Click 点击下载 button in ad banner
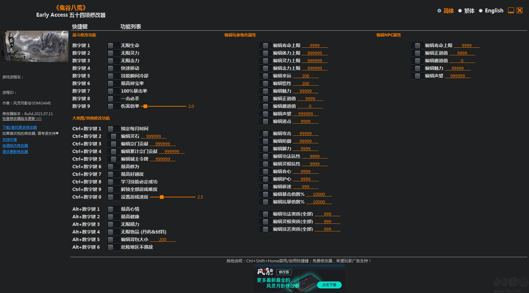 coord(329,285)
